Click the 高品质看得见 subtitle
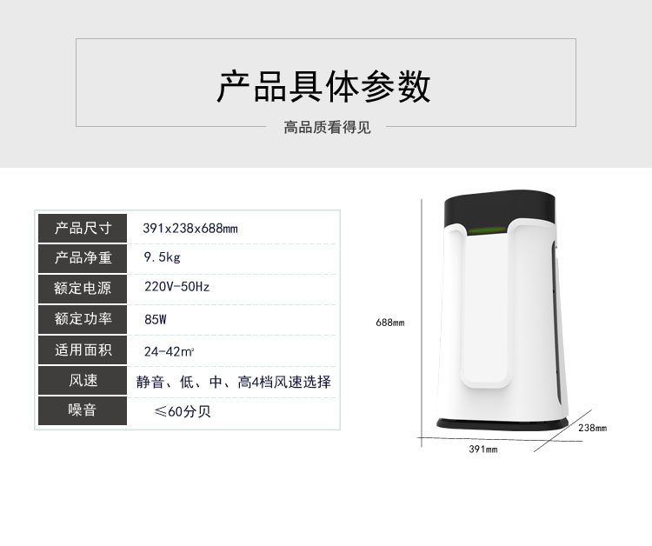 [327, 127]
